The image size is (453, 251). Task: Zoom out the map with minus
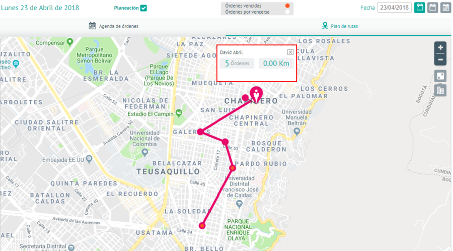click(440, 59)
